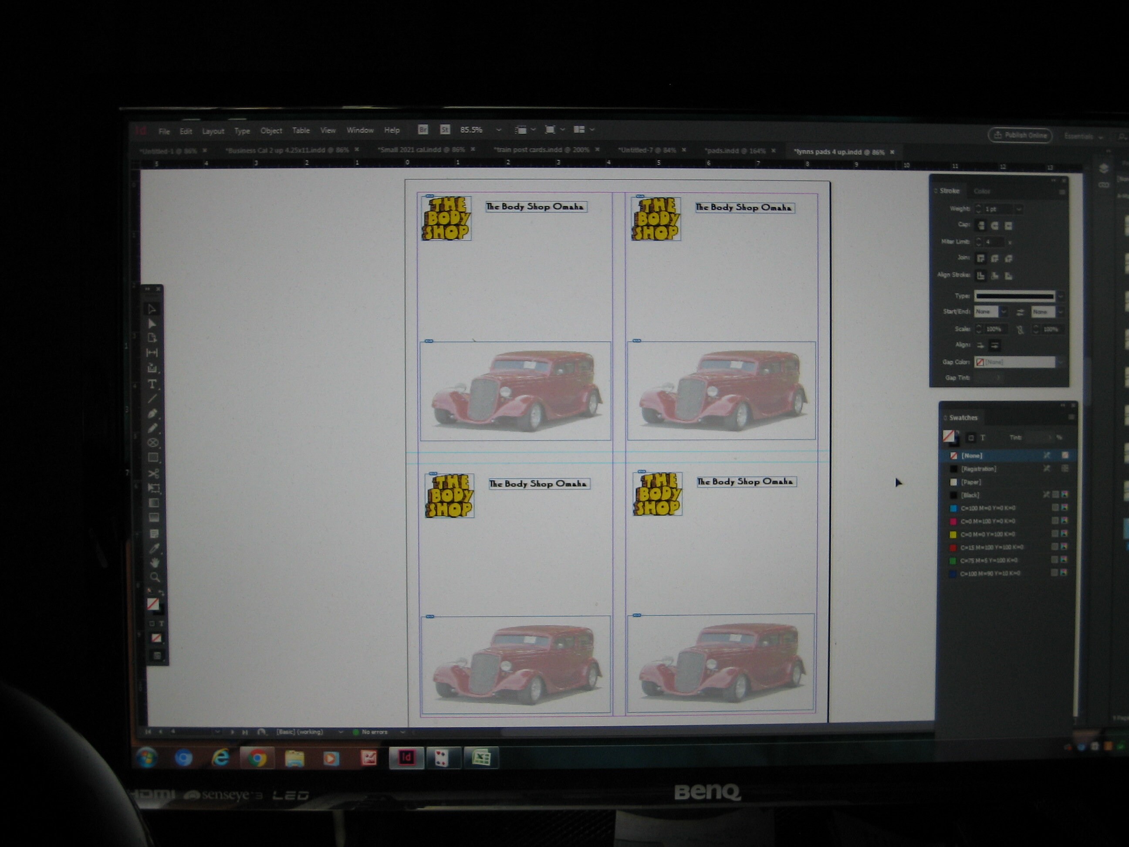
Task: Open Excel from Windows taskbar
Action: click(481, 758)
